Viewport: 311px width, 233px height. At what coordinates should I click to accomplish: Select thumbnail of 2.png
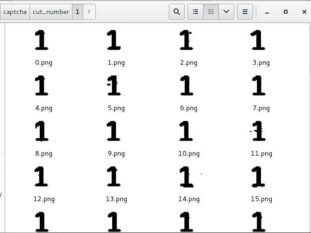pyautogui.click(x=186, y=40)
